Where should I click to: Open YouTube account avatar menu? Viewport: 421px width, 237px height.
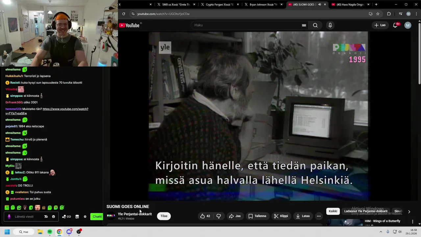[x=408, y=25]
